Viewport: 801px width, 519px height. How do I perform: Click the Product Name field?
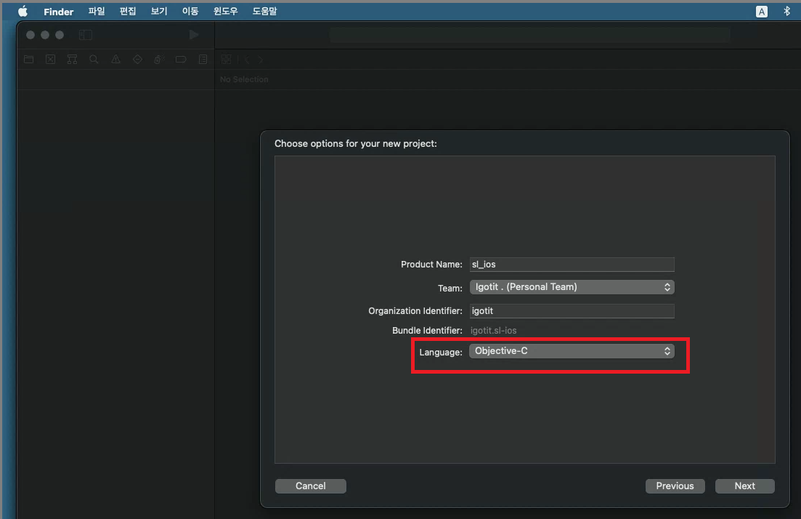click(x=572, y=265)
